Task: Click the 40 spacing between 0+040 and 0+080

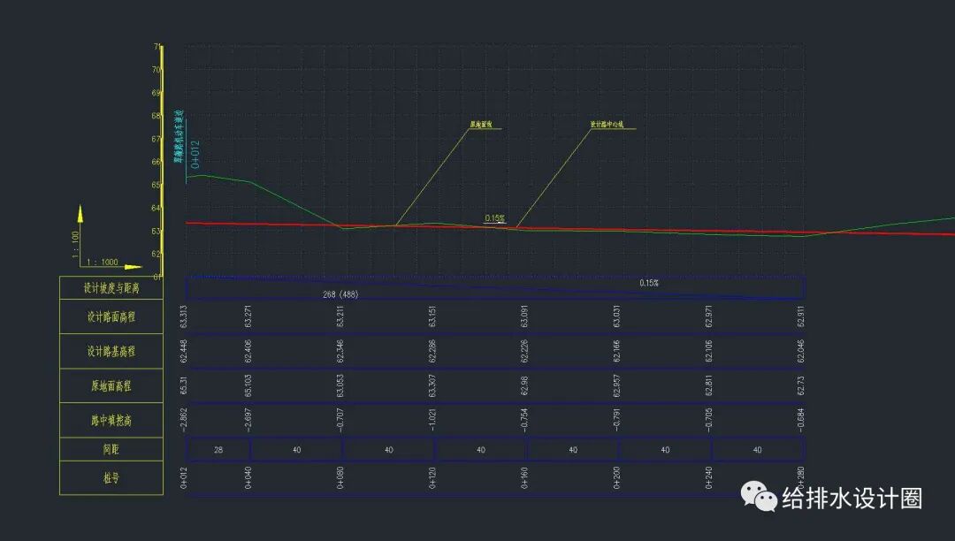Action: [296, 450]
